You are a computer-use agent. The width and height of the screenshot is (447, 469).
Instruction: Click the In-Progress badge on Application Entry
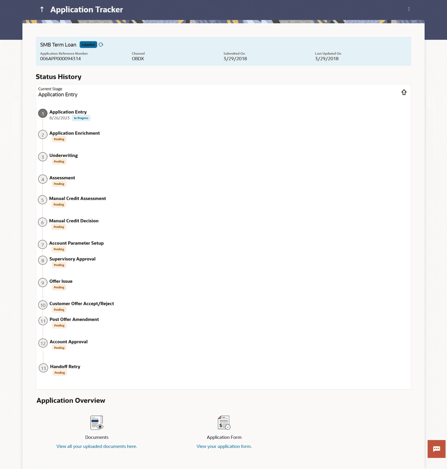point(81,118)
